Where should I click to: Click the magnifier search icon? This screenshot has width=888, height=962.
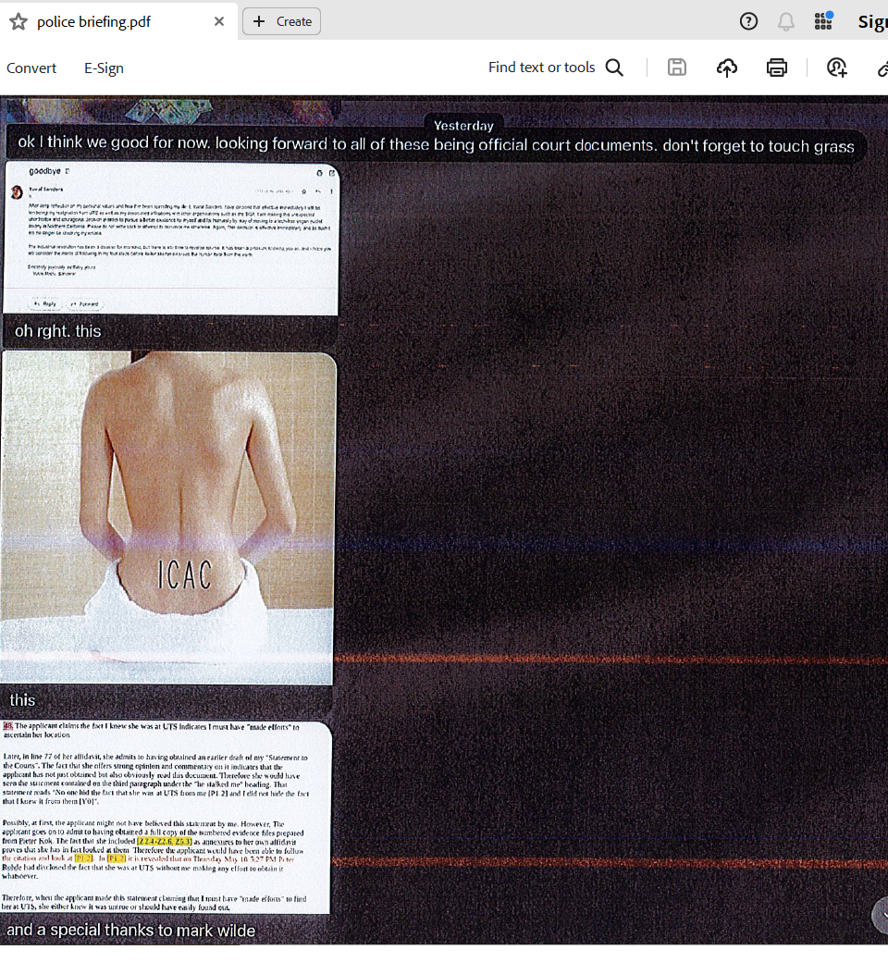pos(614,68)
